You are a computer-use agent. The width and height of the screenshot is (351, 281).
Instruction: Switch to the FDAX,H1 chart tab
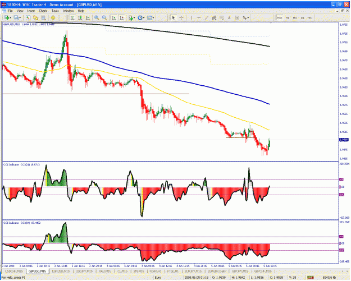[x=155, y=271]
